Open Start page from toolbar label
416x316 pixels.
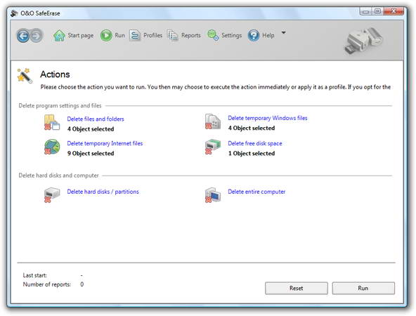(80, 35)
